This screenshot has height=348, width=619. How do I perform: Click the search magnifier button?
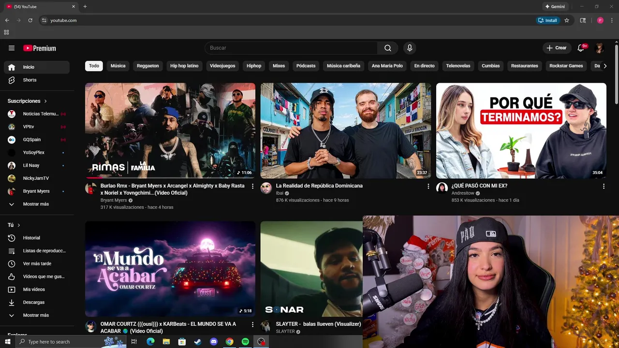coord(388,48)
